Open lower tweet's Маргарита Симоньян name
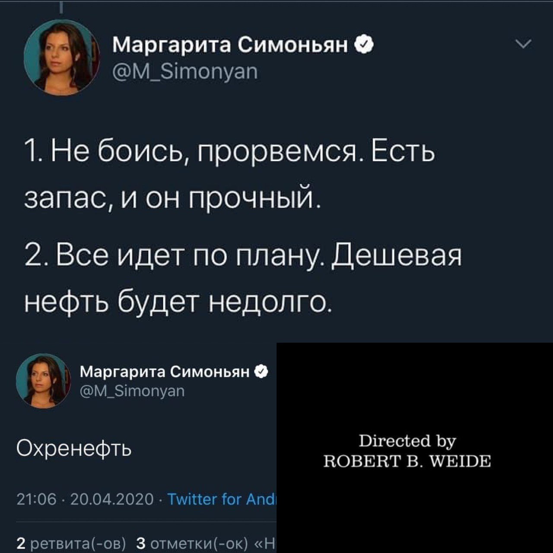The height and width of the screenshot is (553, 553). (x=165, y=372)
